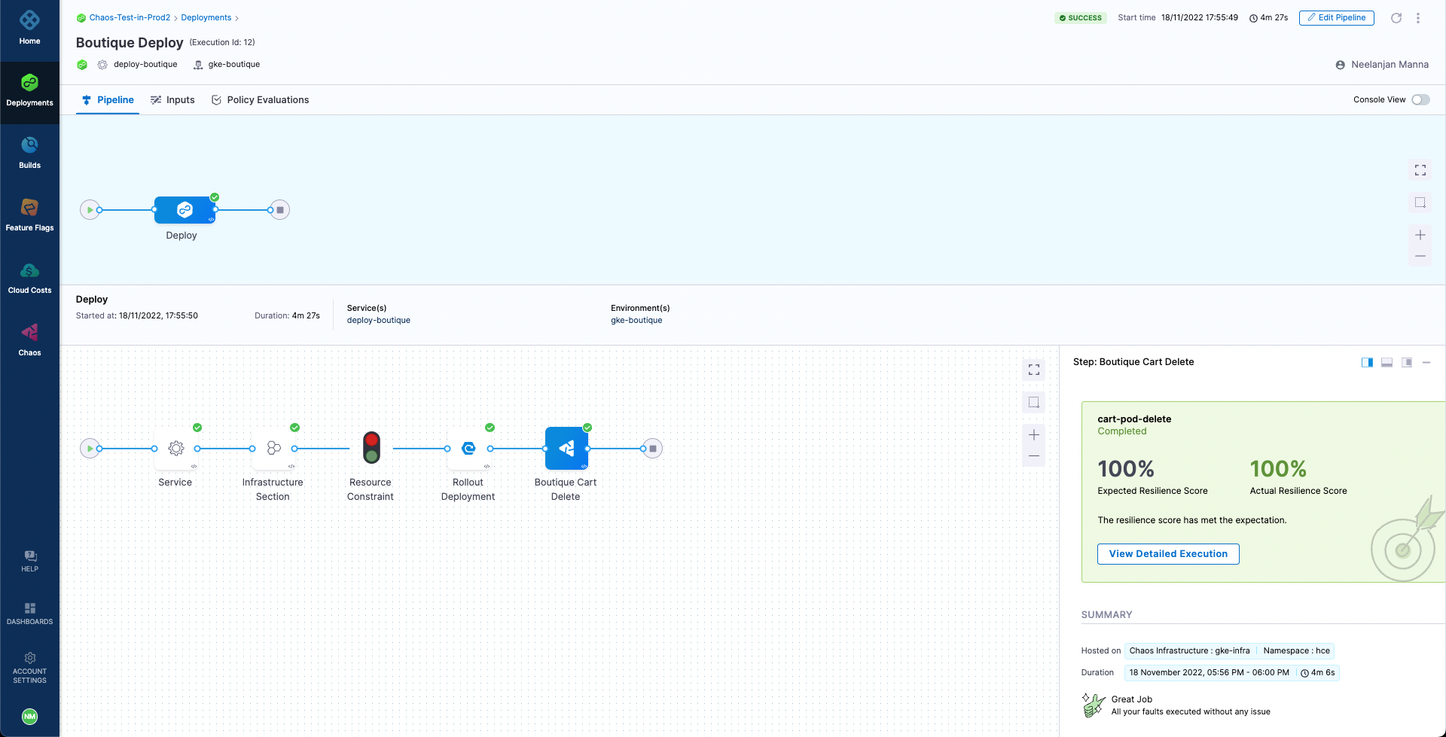Open the three-dot options menu
1446x737 pixels.
click(1420, 17)
